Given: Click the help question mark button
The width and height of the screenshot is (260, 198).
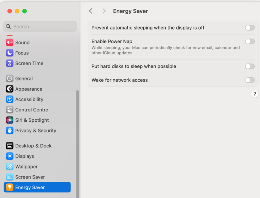Looking at the screenshot, I should click(255, 94).
